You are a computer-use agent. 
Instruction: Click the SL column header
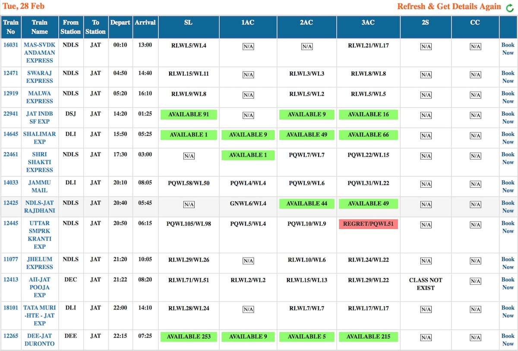(x=189, y=27)
